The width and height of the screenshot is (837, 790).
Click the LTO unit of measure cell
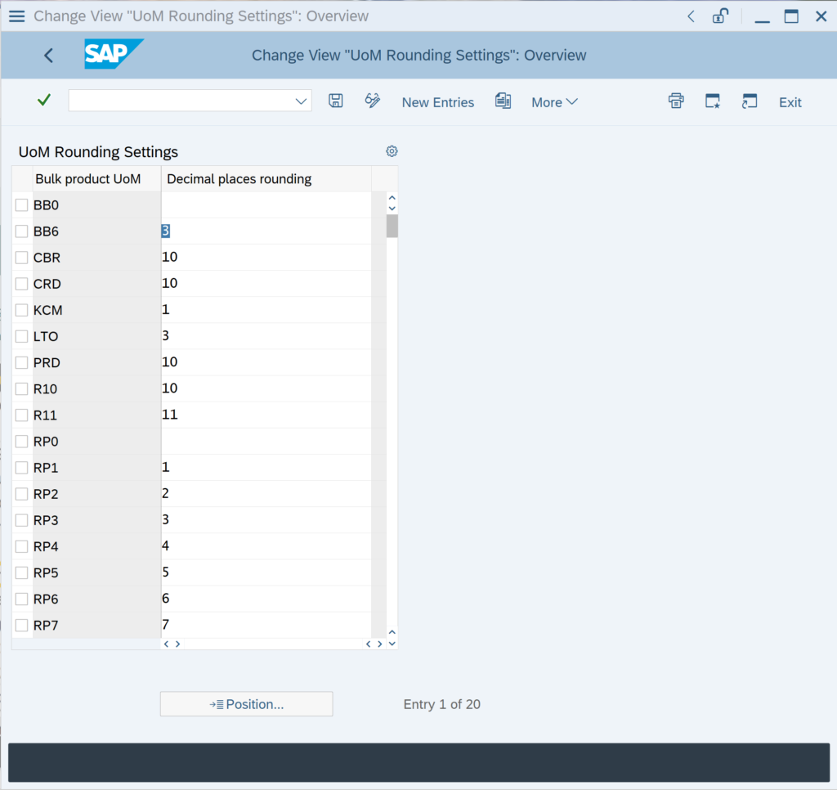point(96,336)
